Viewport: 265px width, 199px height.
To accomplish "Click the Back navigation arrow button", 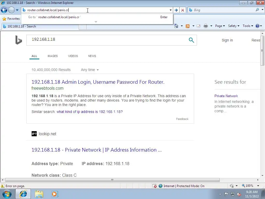I will pos(4,10).
